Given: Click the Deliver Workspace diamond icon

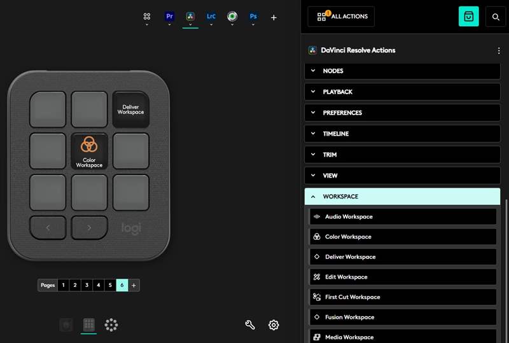Looking at the screenshot, I should pyautogui.click(x=317, y=256).
